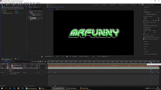Click the Home icon in the toolbar
Screen dimensions: 161x90
(2, 5)
